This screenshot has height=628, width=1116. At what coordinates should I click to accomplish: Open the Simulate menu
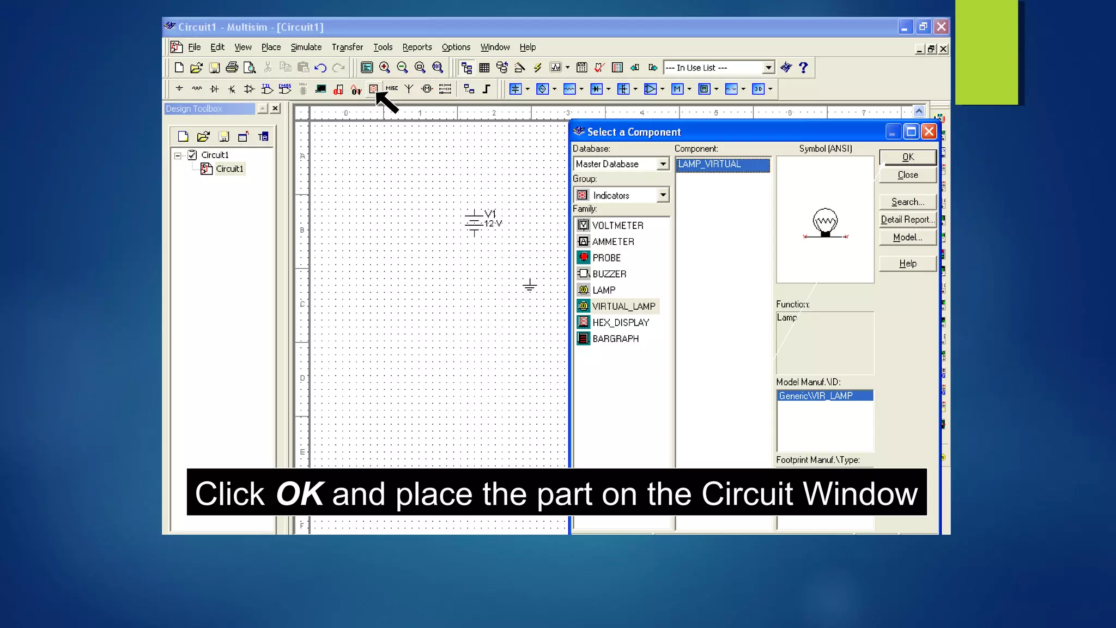point(306,47)
